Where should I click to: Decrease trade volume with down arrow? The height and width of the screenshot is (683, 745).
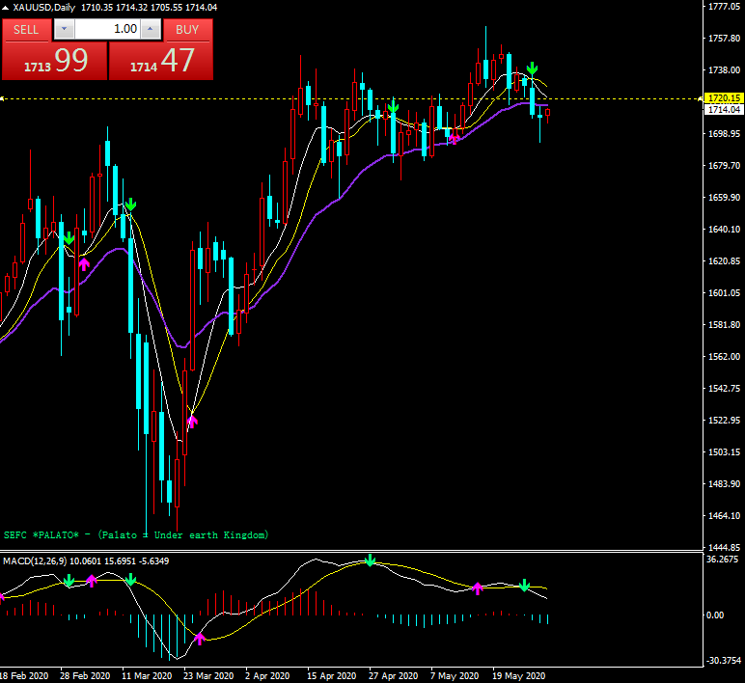64,29
